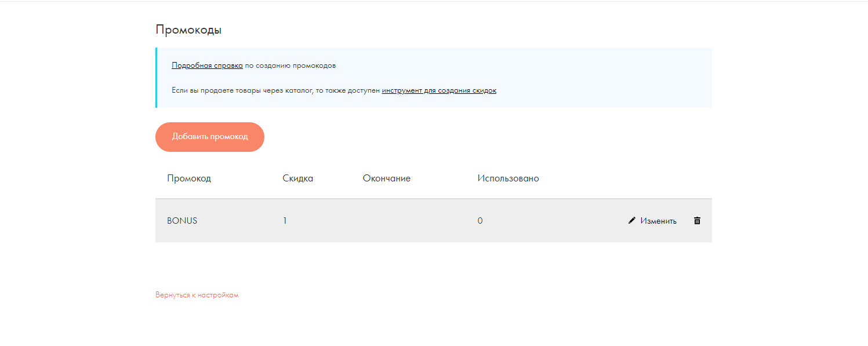The width and height of the screenshot is (868, 346).
Task: Click the usage count 0 for BONUS
Action: coord(480,220)
